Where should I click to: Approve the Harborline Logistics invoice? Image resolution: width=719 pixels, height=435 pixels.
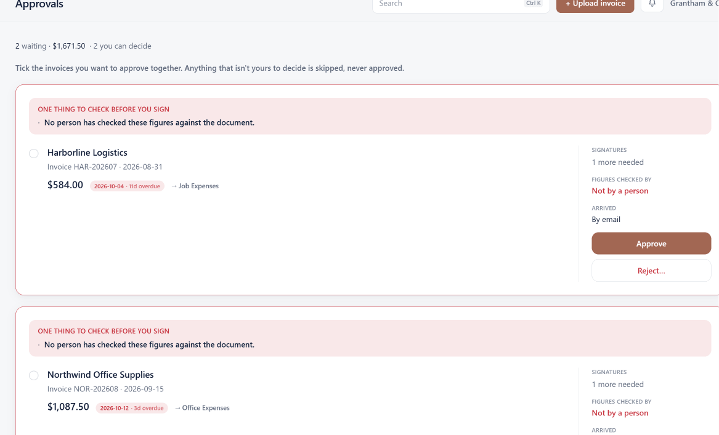(x=651, y=244)
